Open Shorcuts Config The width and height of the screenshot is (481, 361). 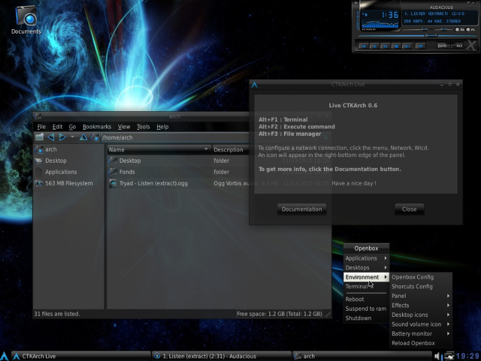click(x=421, y=287)
